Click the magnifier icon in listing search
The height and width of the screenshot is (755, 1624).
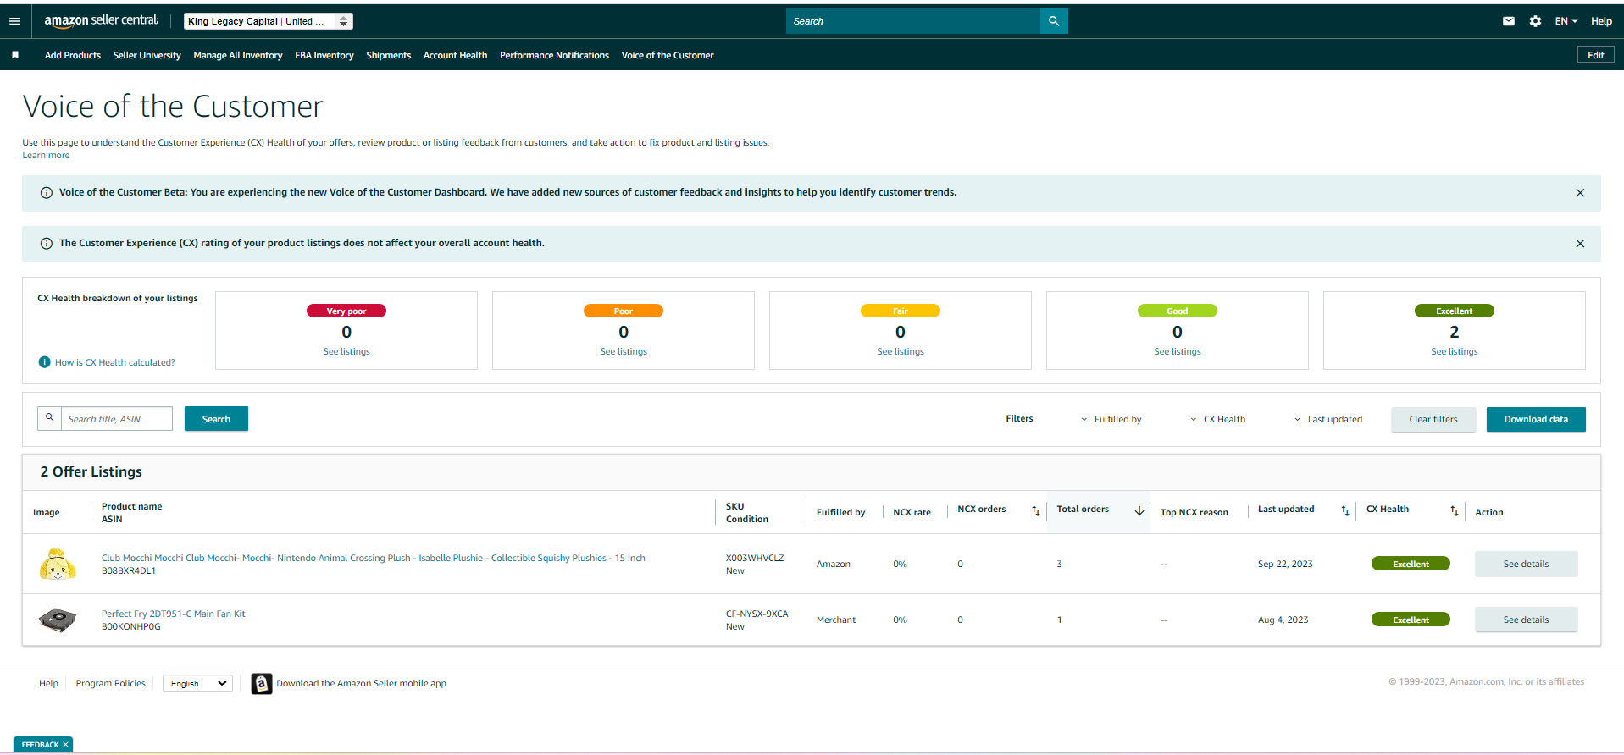pos(49,418)
